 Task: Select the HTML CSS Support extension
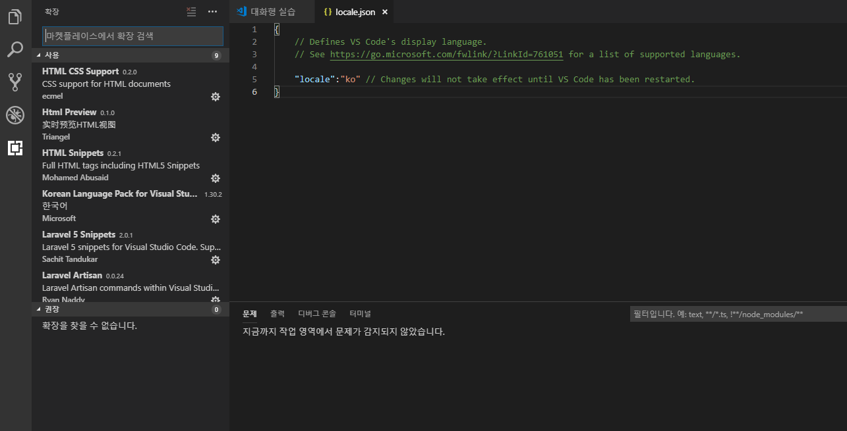[131, 84]
